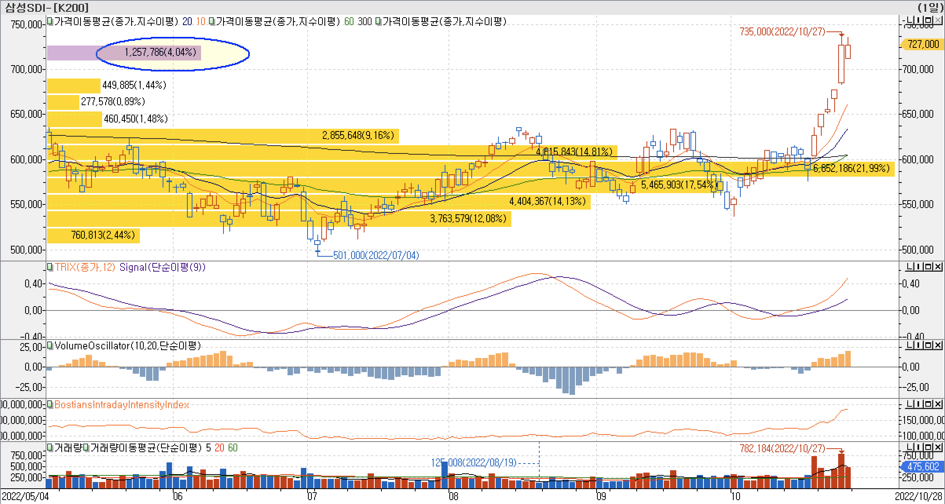Click the vertical bar icon in TRIX panel
945x504 pixels.
918,267
